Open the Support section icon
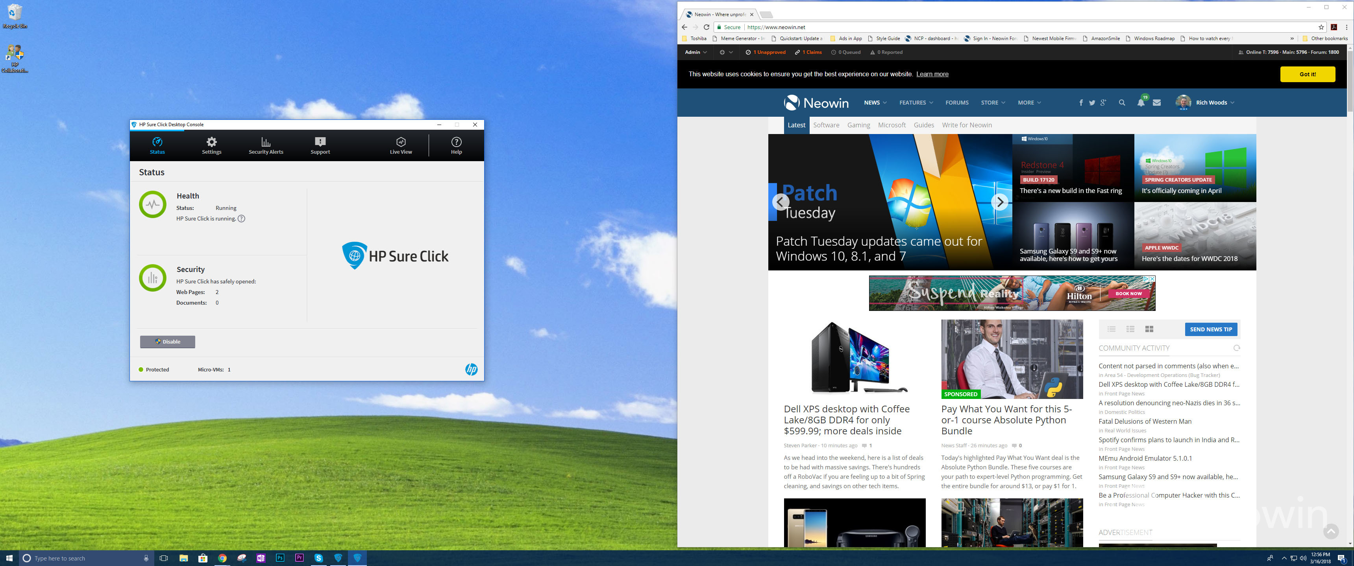The image size is (1354, 566). (320, 145)
